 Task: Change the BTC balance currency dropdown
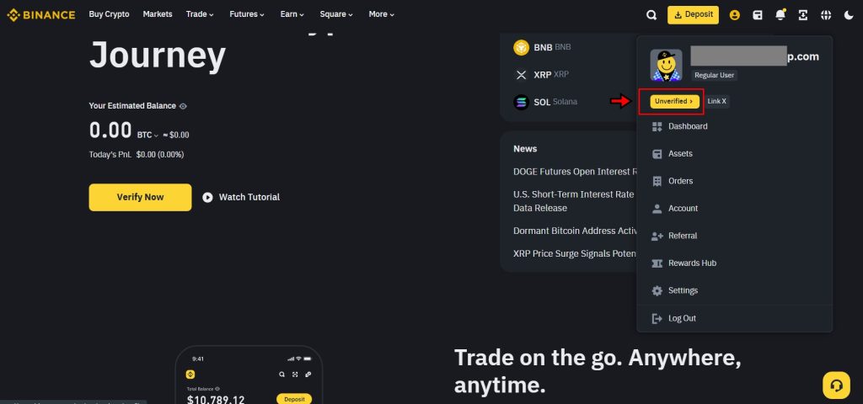click(x=147, y=136)
